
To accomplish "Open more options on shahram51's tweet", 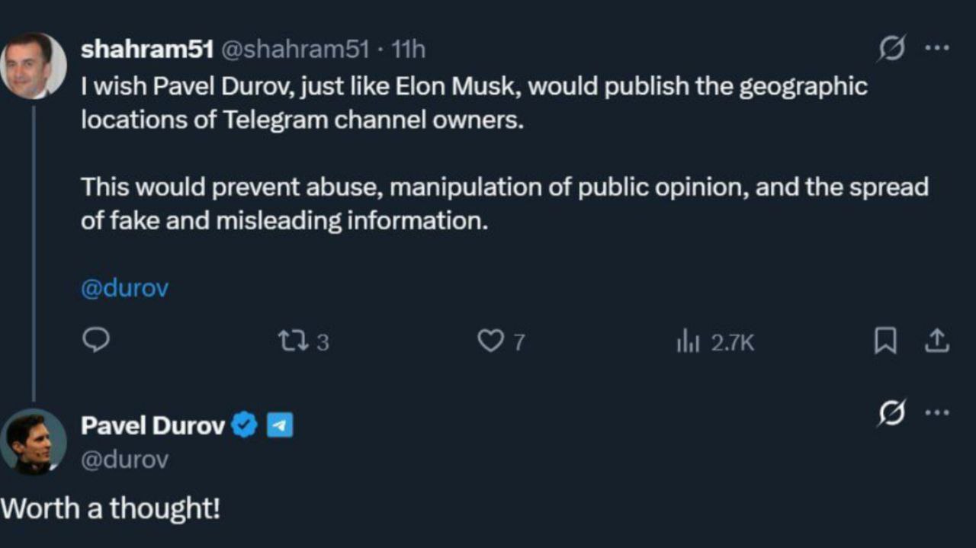I will pos(936,47).
